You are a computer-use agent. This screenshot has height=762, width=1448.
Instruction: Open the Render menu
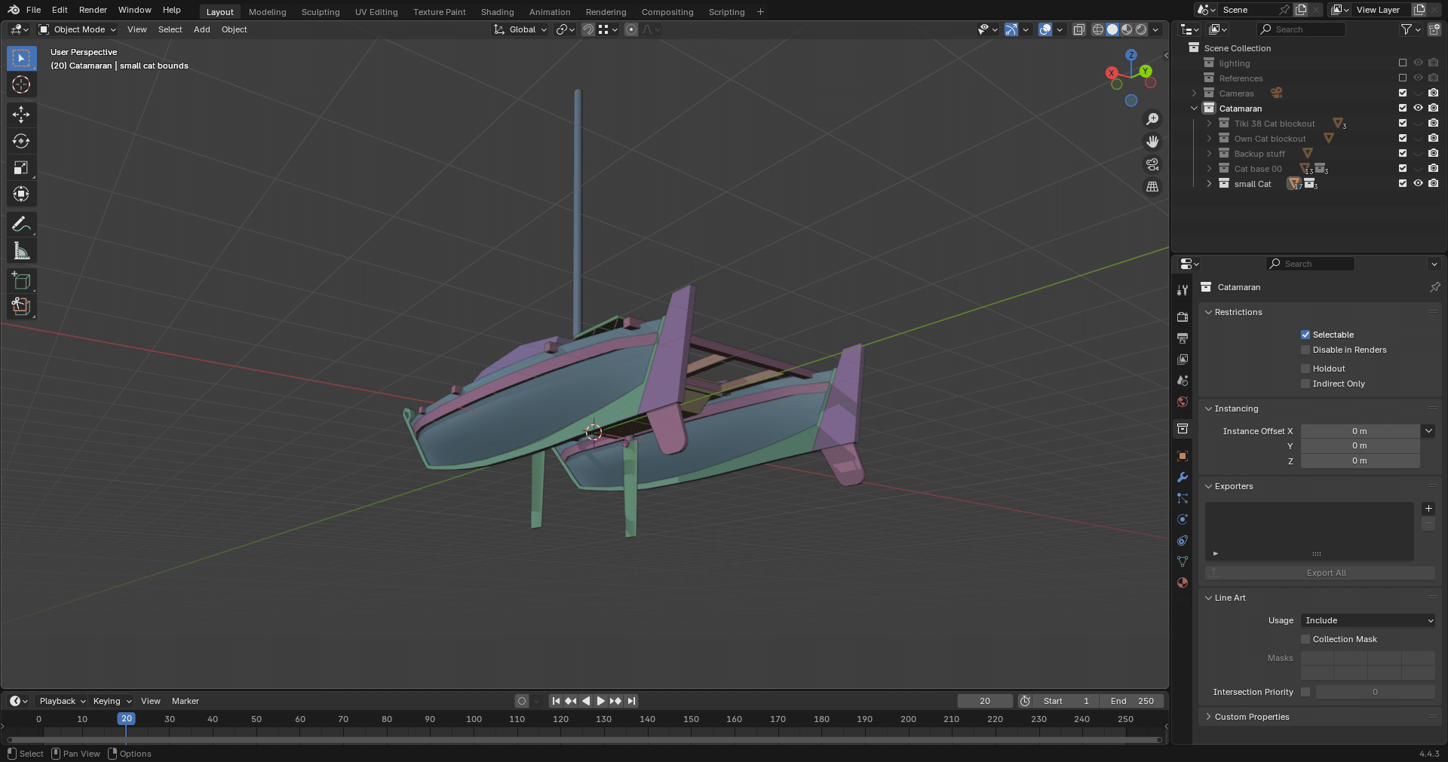(93, 10)
